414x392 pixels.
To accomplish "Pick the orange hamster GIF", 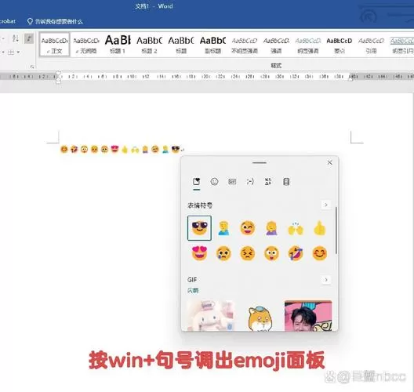I will click(x=260, y=318).
